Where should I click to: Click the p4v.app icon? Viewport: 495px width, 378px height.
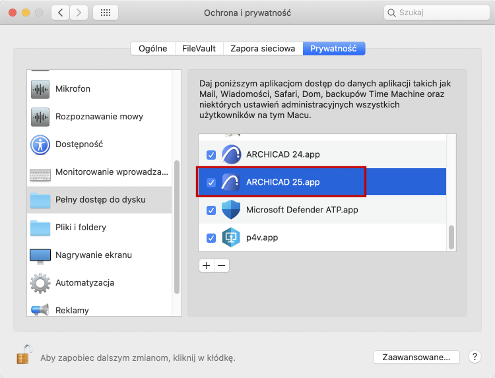coord(231,237)
